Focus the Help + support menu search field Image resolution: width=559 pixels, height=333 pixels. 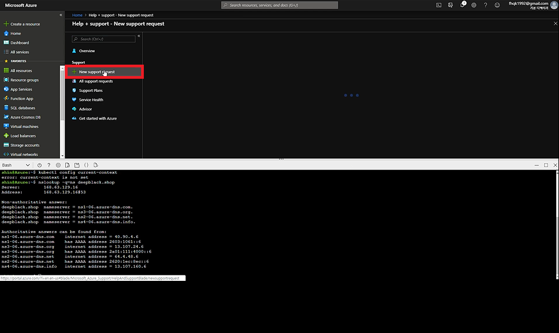[x=104, y=39]
